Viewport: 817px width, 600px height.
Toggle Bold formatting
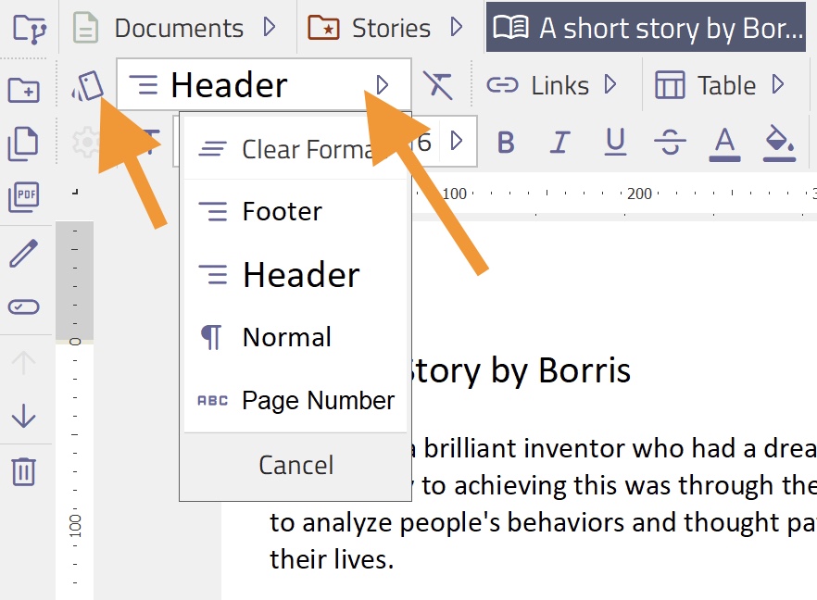click(x=506, y=142)
